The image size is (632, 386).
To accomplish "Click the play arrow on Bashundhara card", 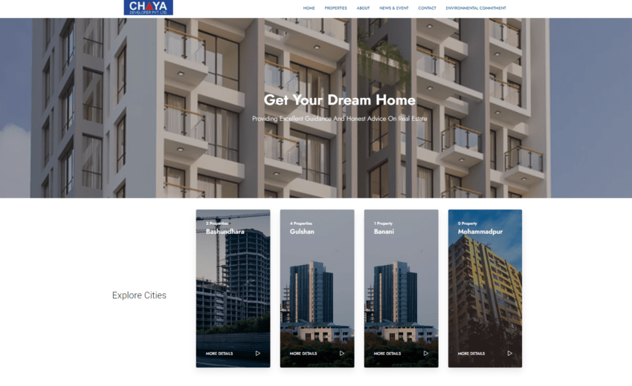I will point(258,353).
